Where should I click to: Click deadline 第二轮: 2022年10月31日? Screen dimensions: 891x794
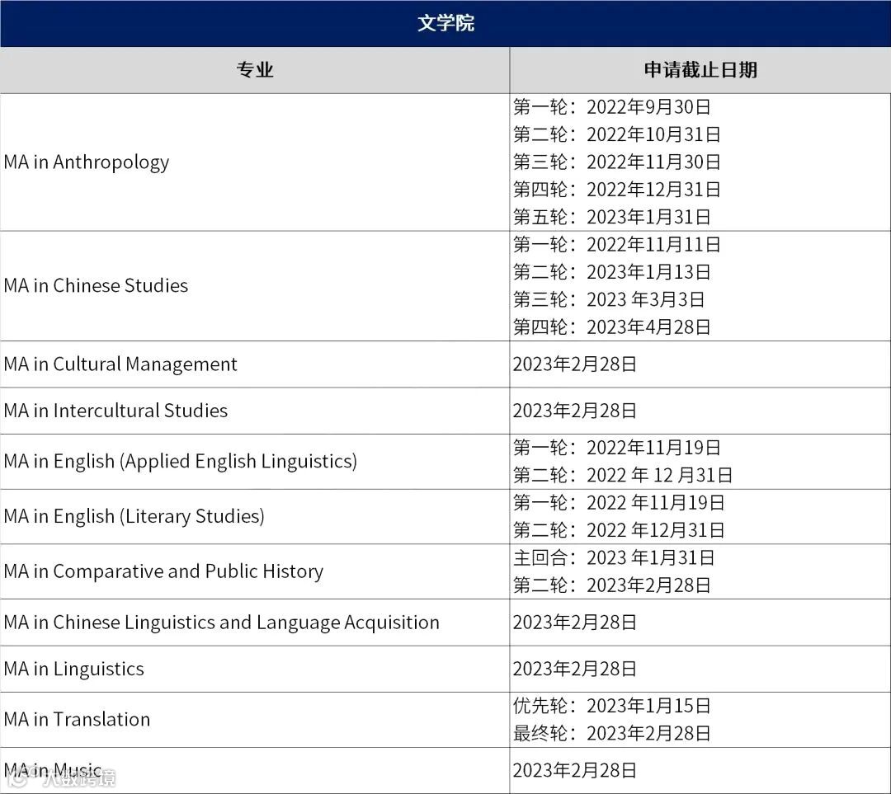617,134
